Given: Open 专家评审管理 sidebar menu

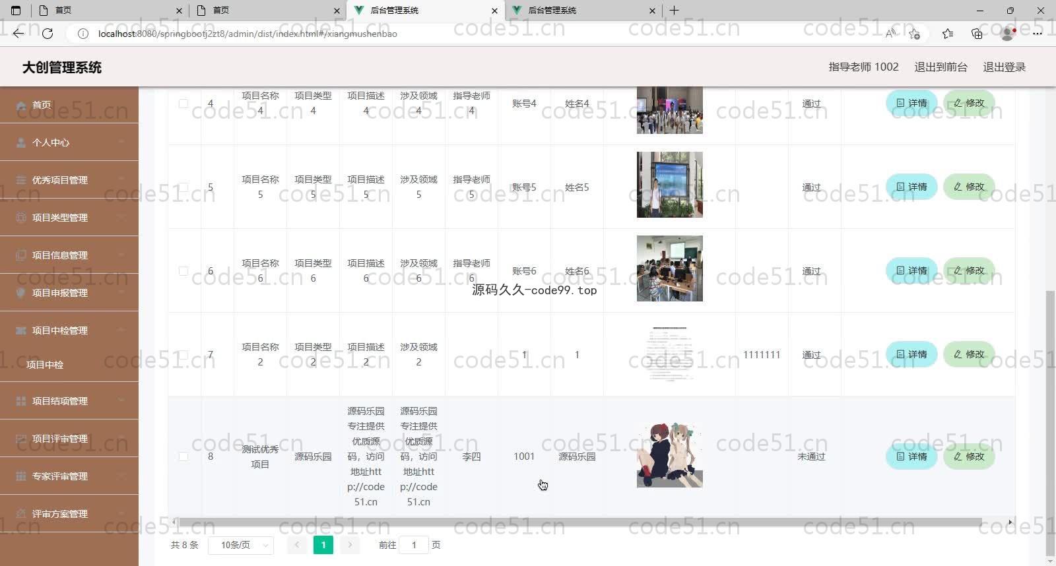Looking at the screenshot, I should [x=69, y=476].
